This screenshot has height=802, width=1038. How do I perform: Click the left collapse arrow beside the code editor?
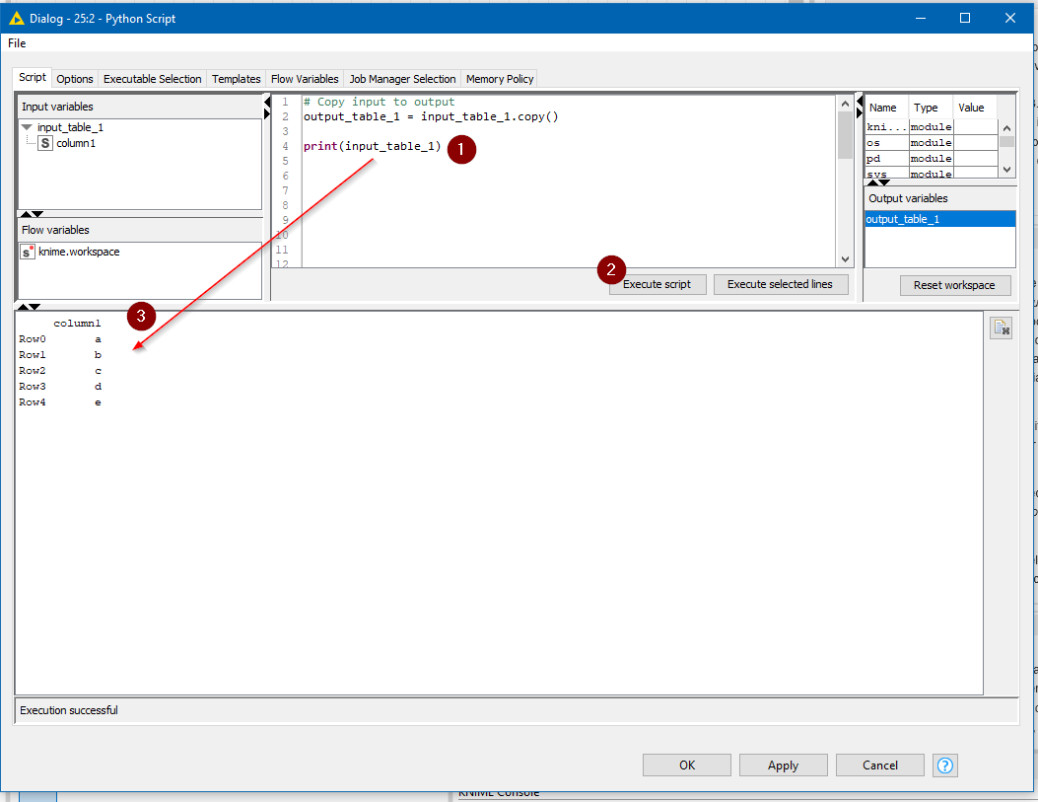tap(266, 101)
